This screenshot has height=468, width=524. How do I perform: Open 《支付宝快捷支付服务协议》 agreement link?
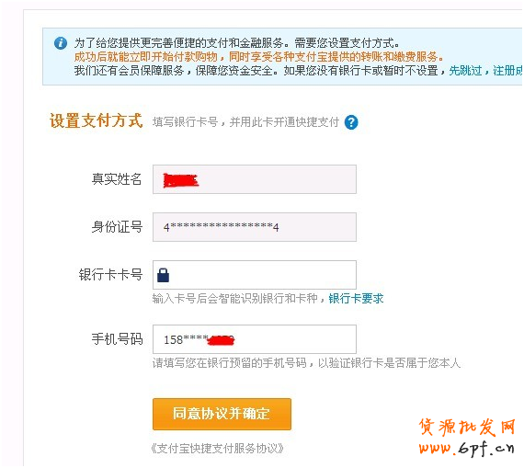(218, 449)
